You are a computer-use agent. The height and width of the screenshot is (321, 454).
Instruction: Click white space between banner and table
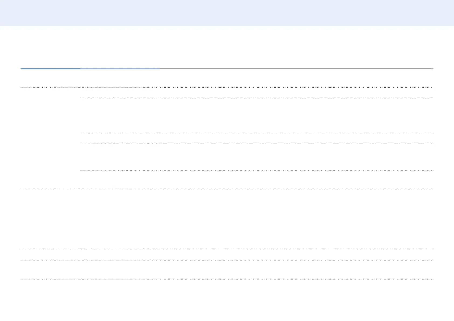(x=227, y=47)
